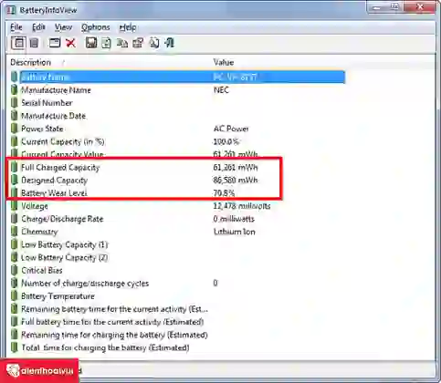The image size is (441, 383).
Task: Click the red X delete toolbar icon
Action: pos(71,43)
